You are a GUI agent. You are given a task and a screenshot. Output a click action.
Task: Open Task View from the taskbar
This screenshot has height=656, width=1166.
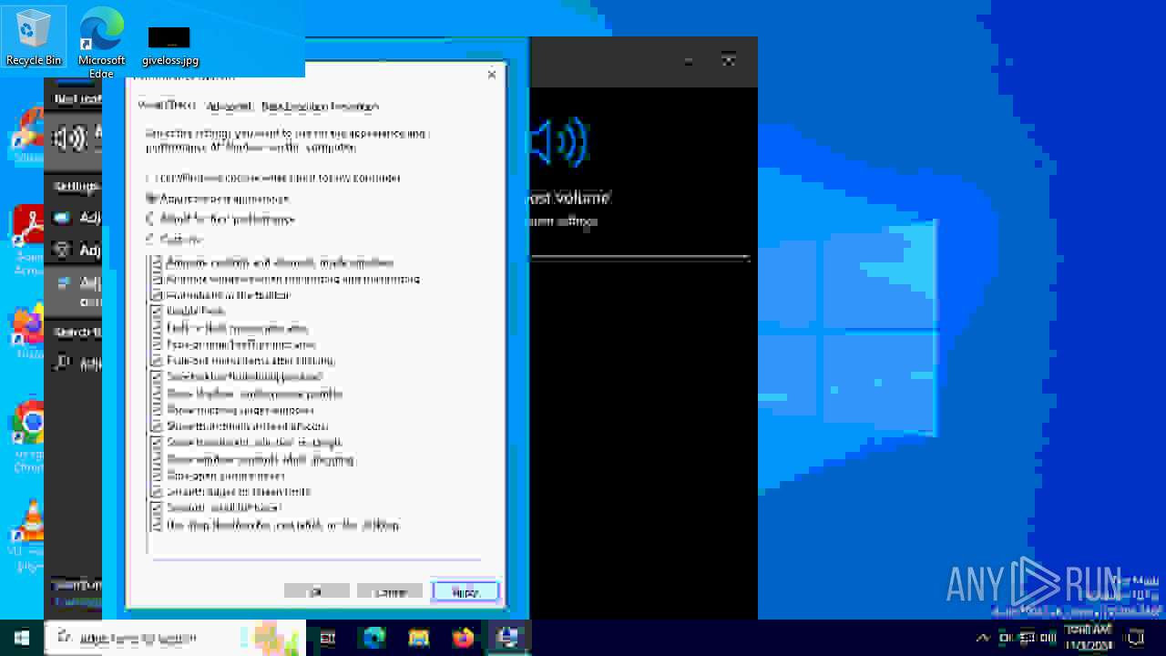[x=328, y=638]
